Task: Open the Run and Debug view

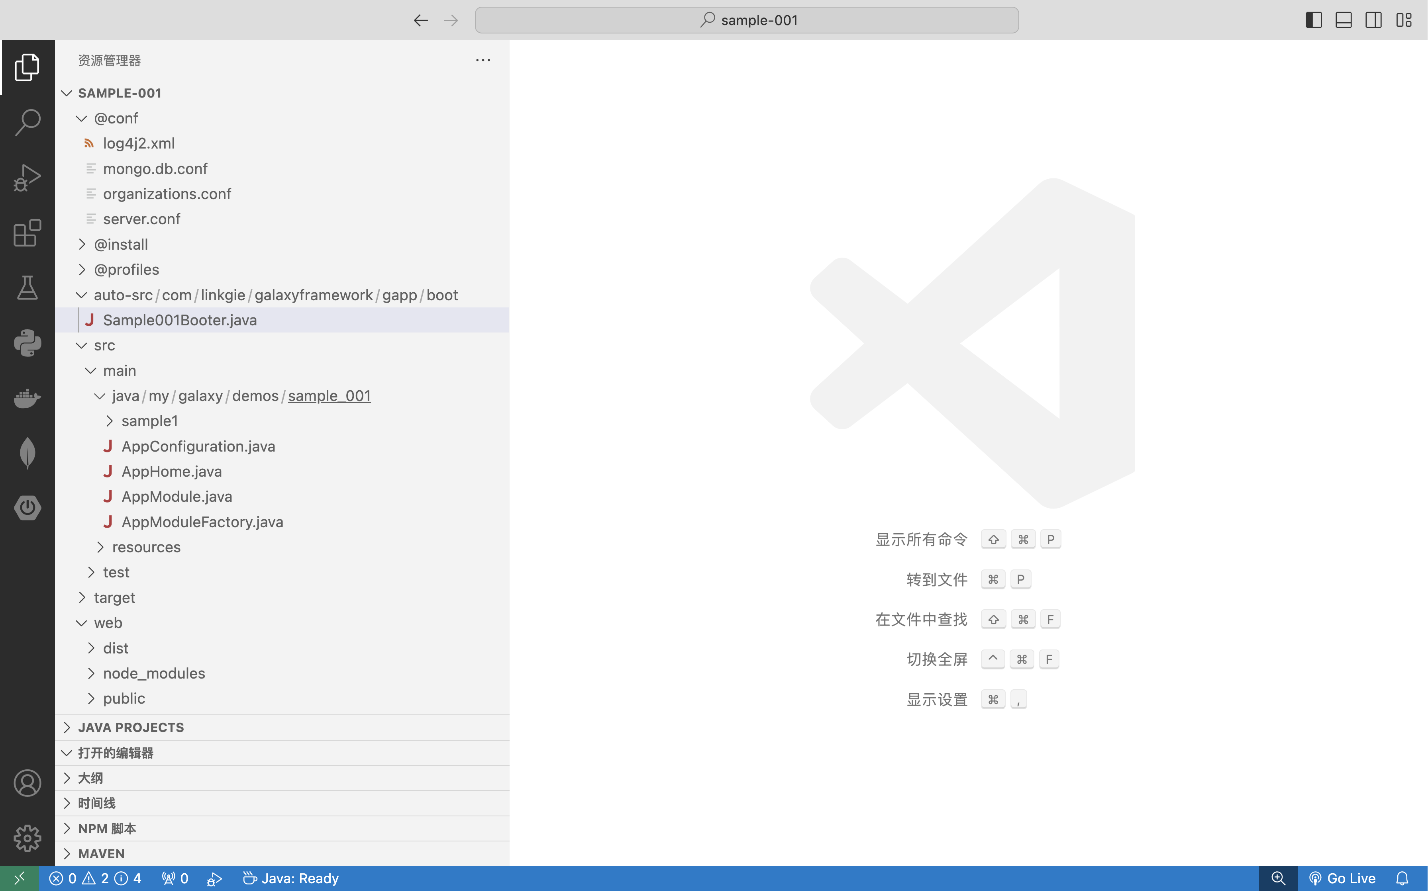Action: pyautogui.click(x=27, y=178)
